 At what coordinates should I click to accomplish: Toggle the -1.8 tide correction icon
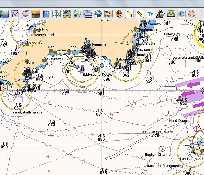tap(181, 14)
